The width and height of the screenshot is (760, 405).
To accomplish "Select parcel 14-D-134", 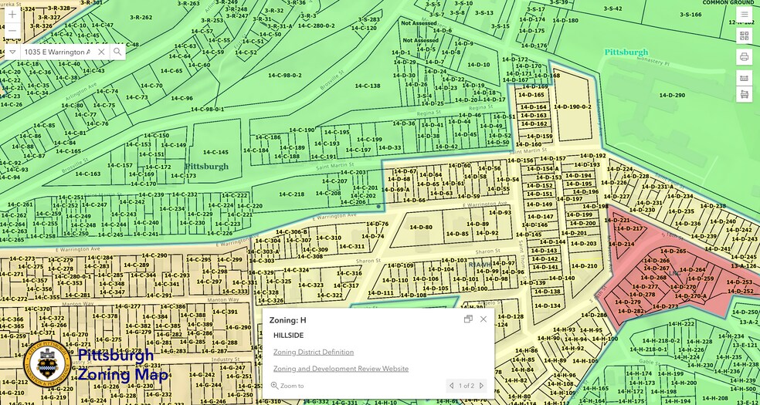I will 548,305.
